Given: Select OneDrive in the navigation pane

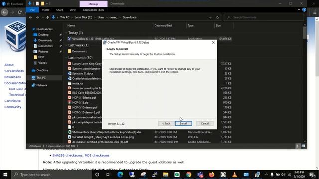Looking at the screenshot, I should coord(42,70).
